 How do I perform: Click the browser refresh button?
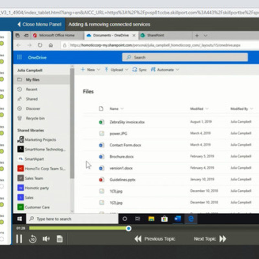40,45
